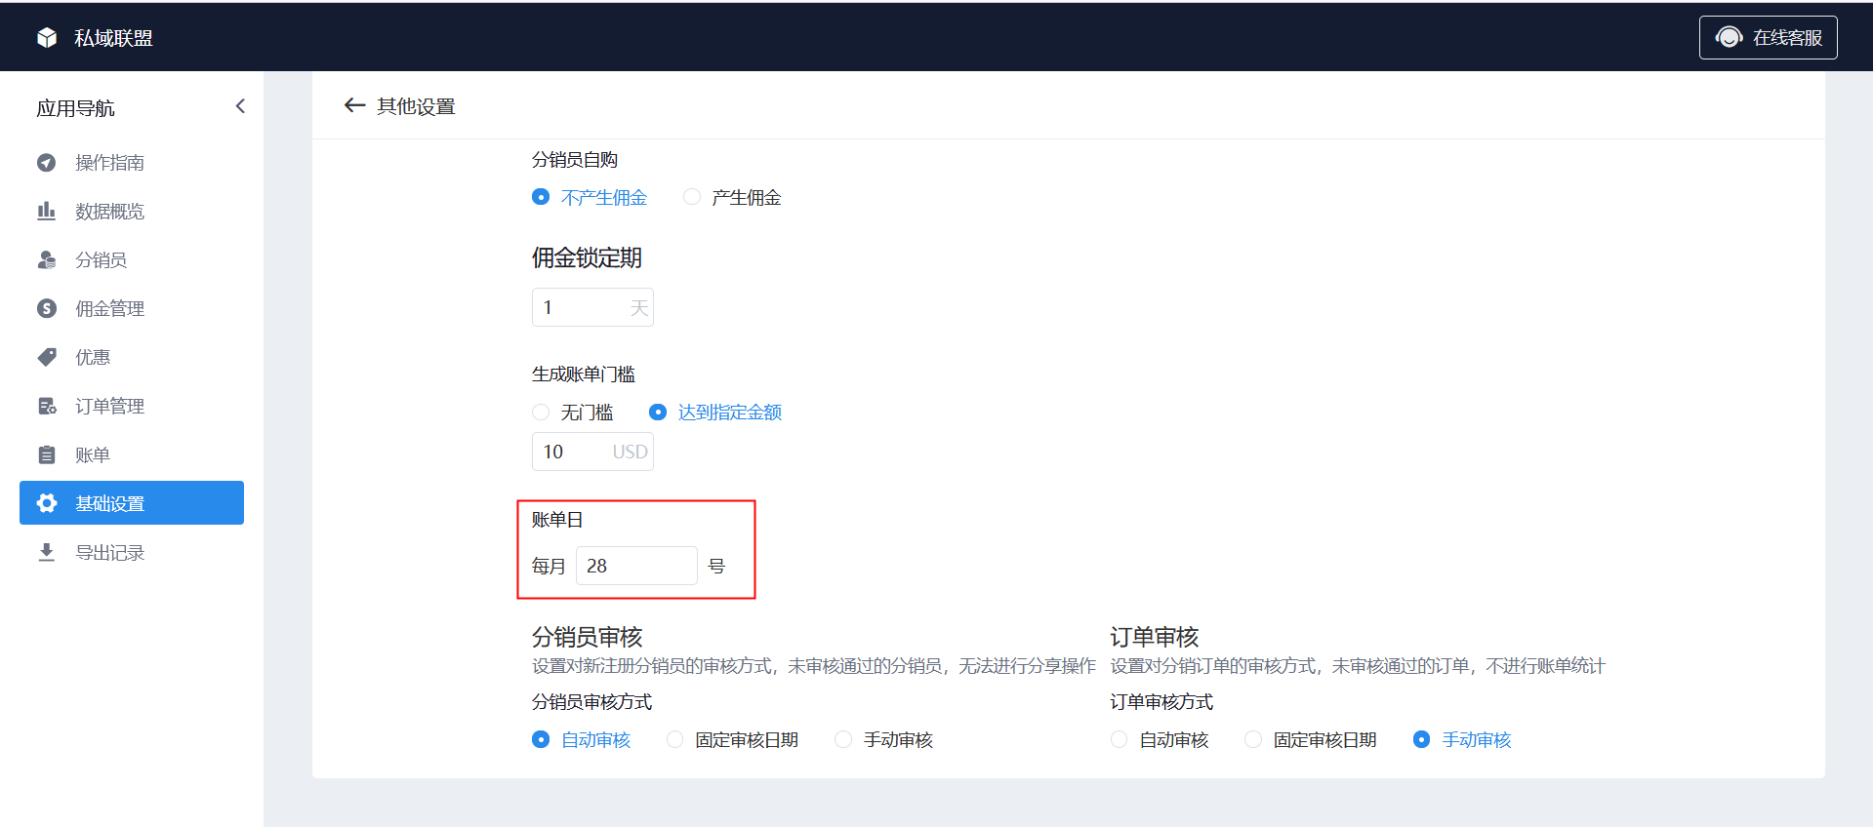Open 佣金管理 menu item
1873x827 pixels.
tap(132, 309)
